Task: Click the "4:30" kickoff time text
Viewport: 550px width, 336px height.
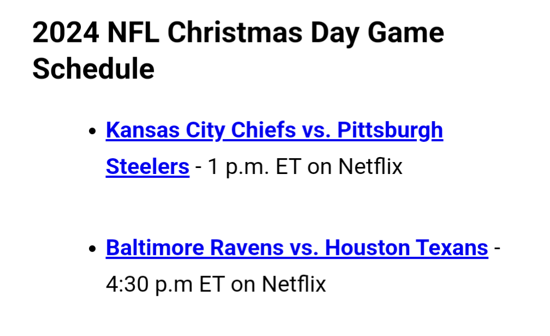Action: pyautogui.click(x=127, y=284)
